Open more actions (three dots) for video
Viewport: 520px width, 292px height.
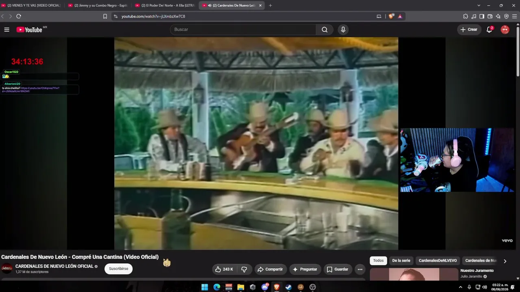[x=360, y=269]
